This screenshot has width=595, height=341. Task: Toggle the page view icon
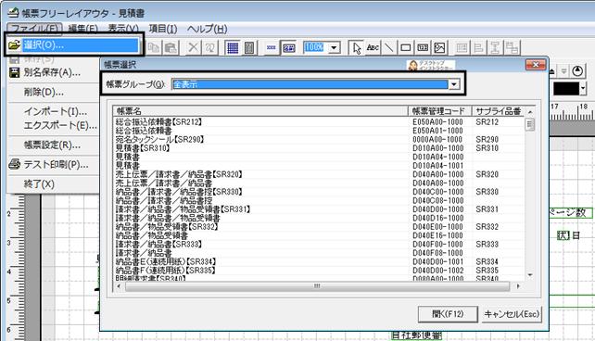pyautogui.click(x=249, y=48)
